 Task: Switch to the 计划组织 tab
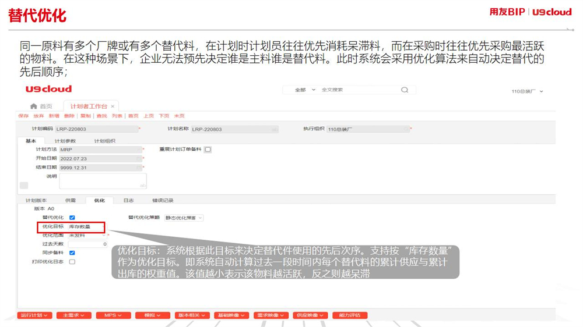[105, 141]
